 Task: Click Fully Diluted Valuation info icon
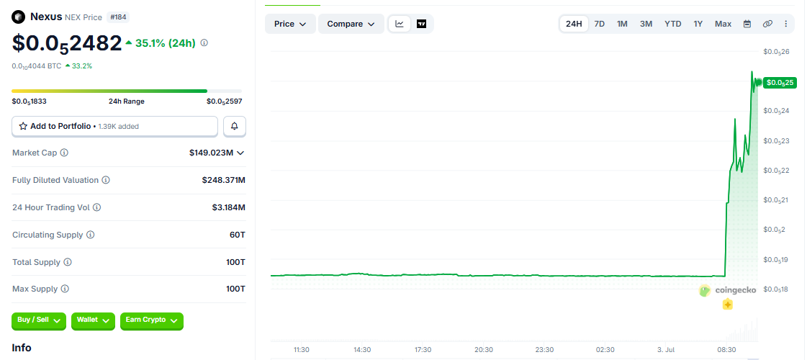[106, 180]
